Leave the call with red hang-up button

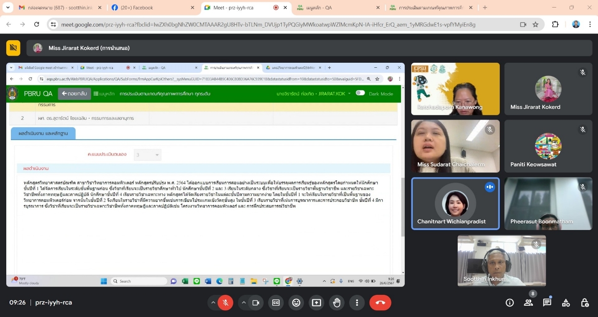pos(380,303)
